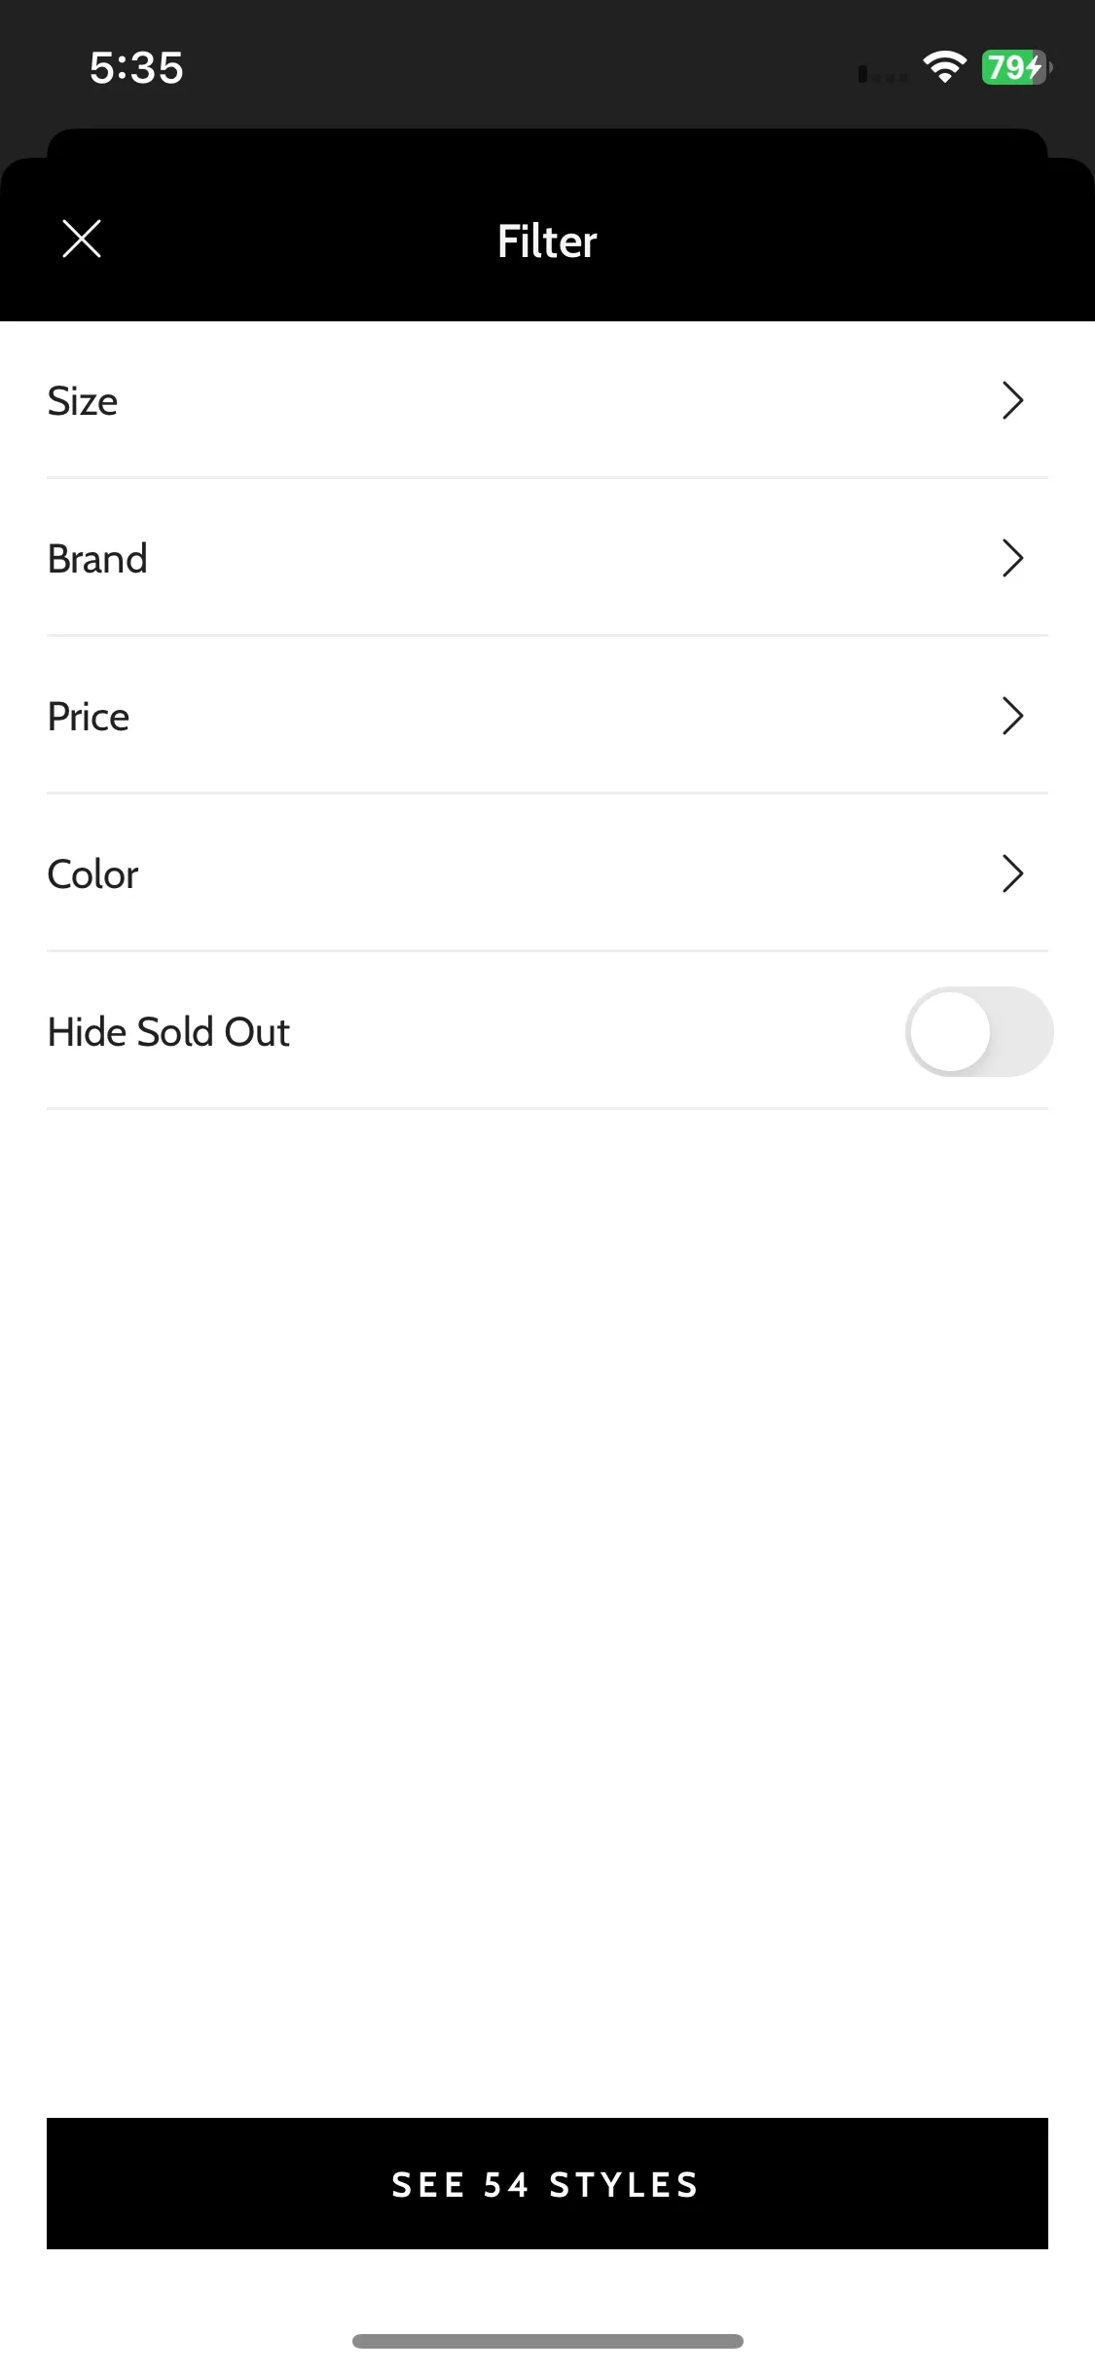Screen dimensions: 1095x2372
Task: Expand the Color filter chevron
Action: tap(1013, 873)
